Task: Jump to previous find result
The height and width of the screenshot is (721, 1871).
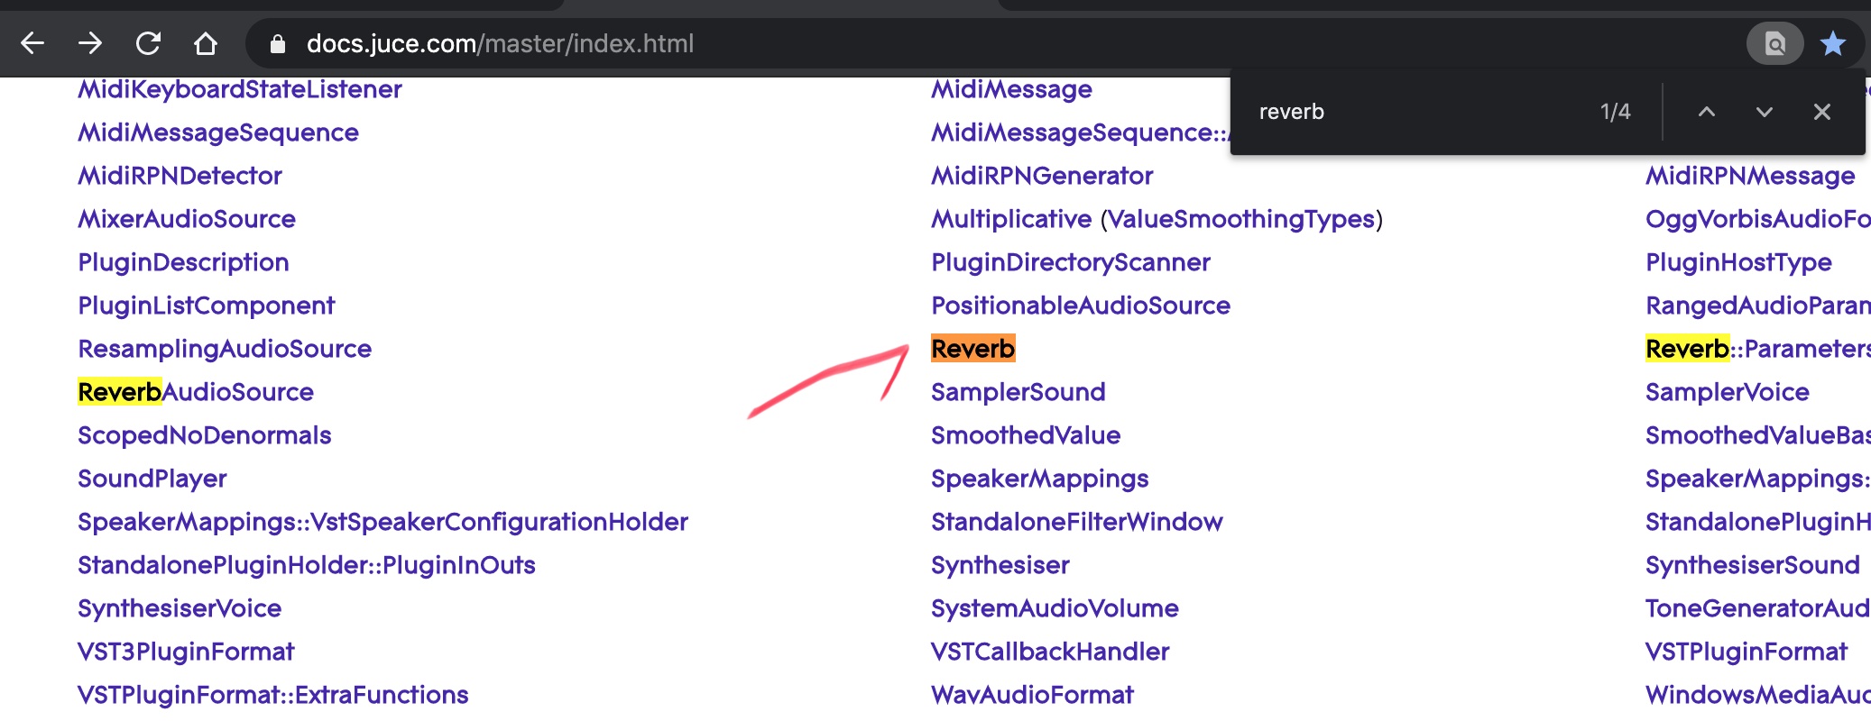Action: pyautogui.click(x=1707, y=112)
